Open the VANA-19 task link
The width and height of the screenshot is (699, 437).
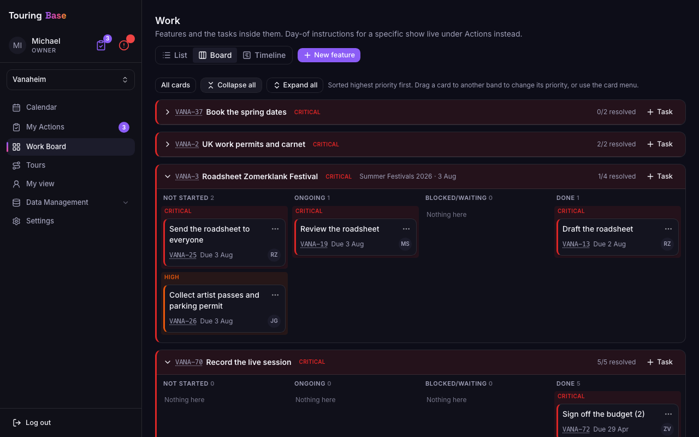tap(314, 244)
